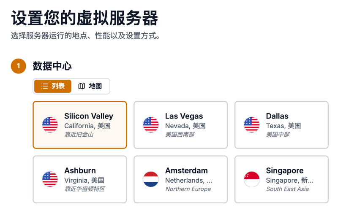Viewport: 338px width, 216px height.
Task: Click the South East Asia region label
Action: [x=287, y=189]
